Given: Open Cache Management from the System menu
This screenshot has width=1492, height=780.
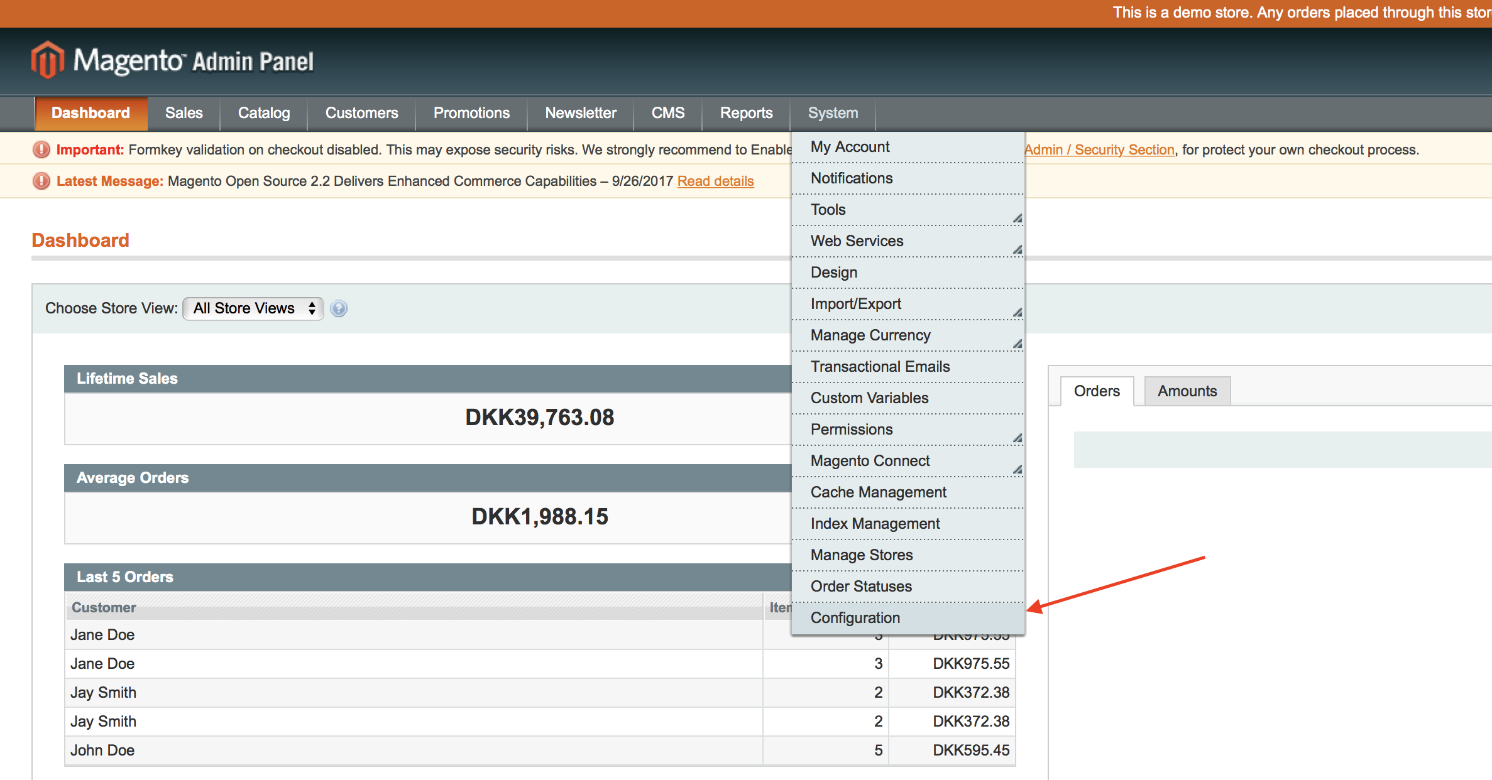Looking at the screenshot, I should pyautogui.click(x=878, y=492).
